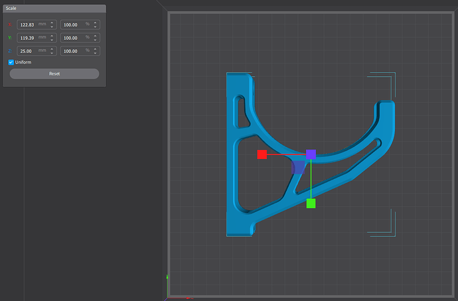Click the Y size field showing 119.39 mm
Screen dimensions: 458x301
[x=37, y=38]
